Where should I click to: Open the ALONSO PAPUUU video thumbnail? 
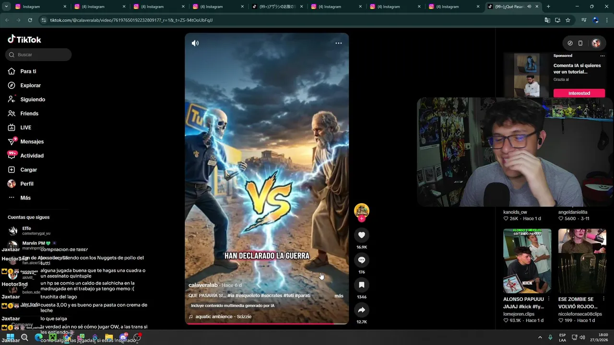pyautogui.click(x=527, y=261)
